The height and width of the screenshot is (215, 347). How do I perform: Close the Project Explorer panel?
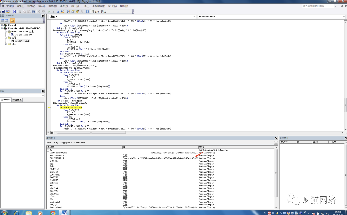coord(43,16)
